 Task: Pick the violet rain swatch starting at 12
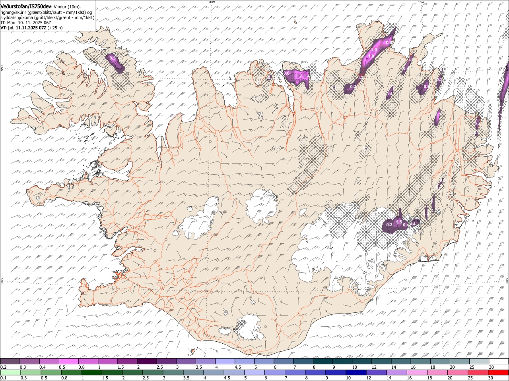(x=376, y=373)
